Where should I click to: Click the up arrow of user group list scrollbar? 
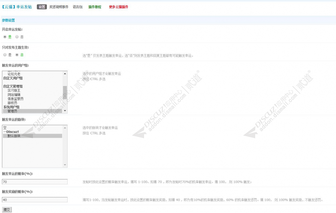[x=65, y=73]
